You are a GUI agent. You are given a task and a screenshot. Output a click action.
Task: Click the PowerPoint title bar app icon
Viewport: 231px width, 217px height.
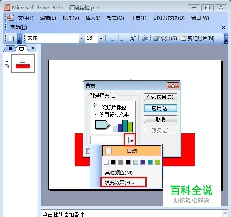click(x=7, y=7)
